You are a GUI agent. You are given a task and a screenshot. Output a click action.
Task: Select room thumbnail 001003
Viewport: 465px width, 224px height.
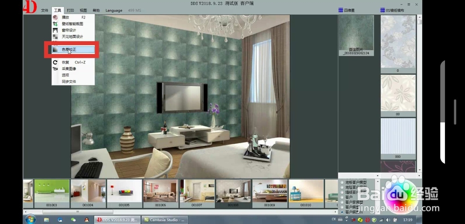52,193
